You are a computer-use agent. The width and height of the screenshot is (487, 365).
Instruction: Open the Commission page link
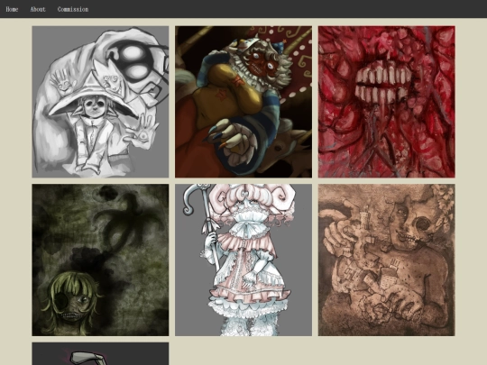coord(73,9)
